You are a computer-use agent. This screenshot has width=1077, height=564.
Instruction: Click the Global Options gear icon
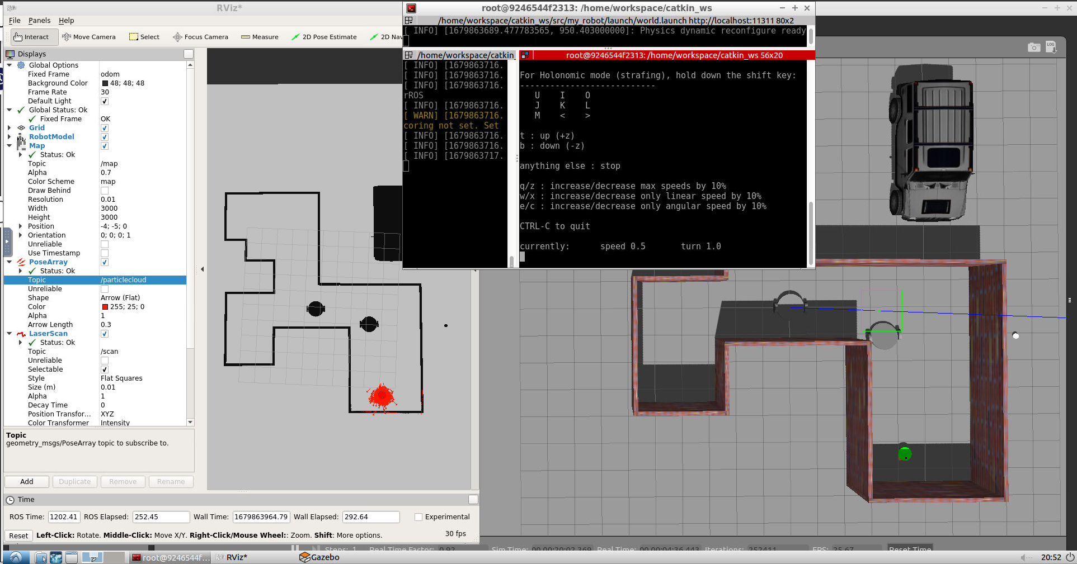point(21,65)
